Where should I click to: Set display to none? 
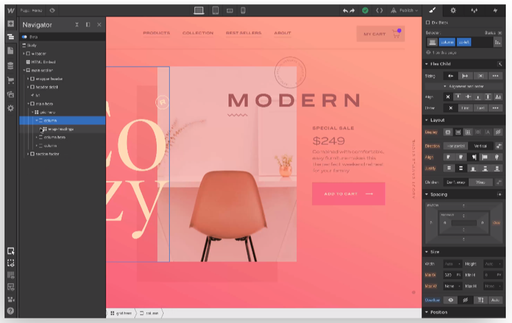point(498,132)
